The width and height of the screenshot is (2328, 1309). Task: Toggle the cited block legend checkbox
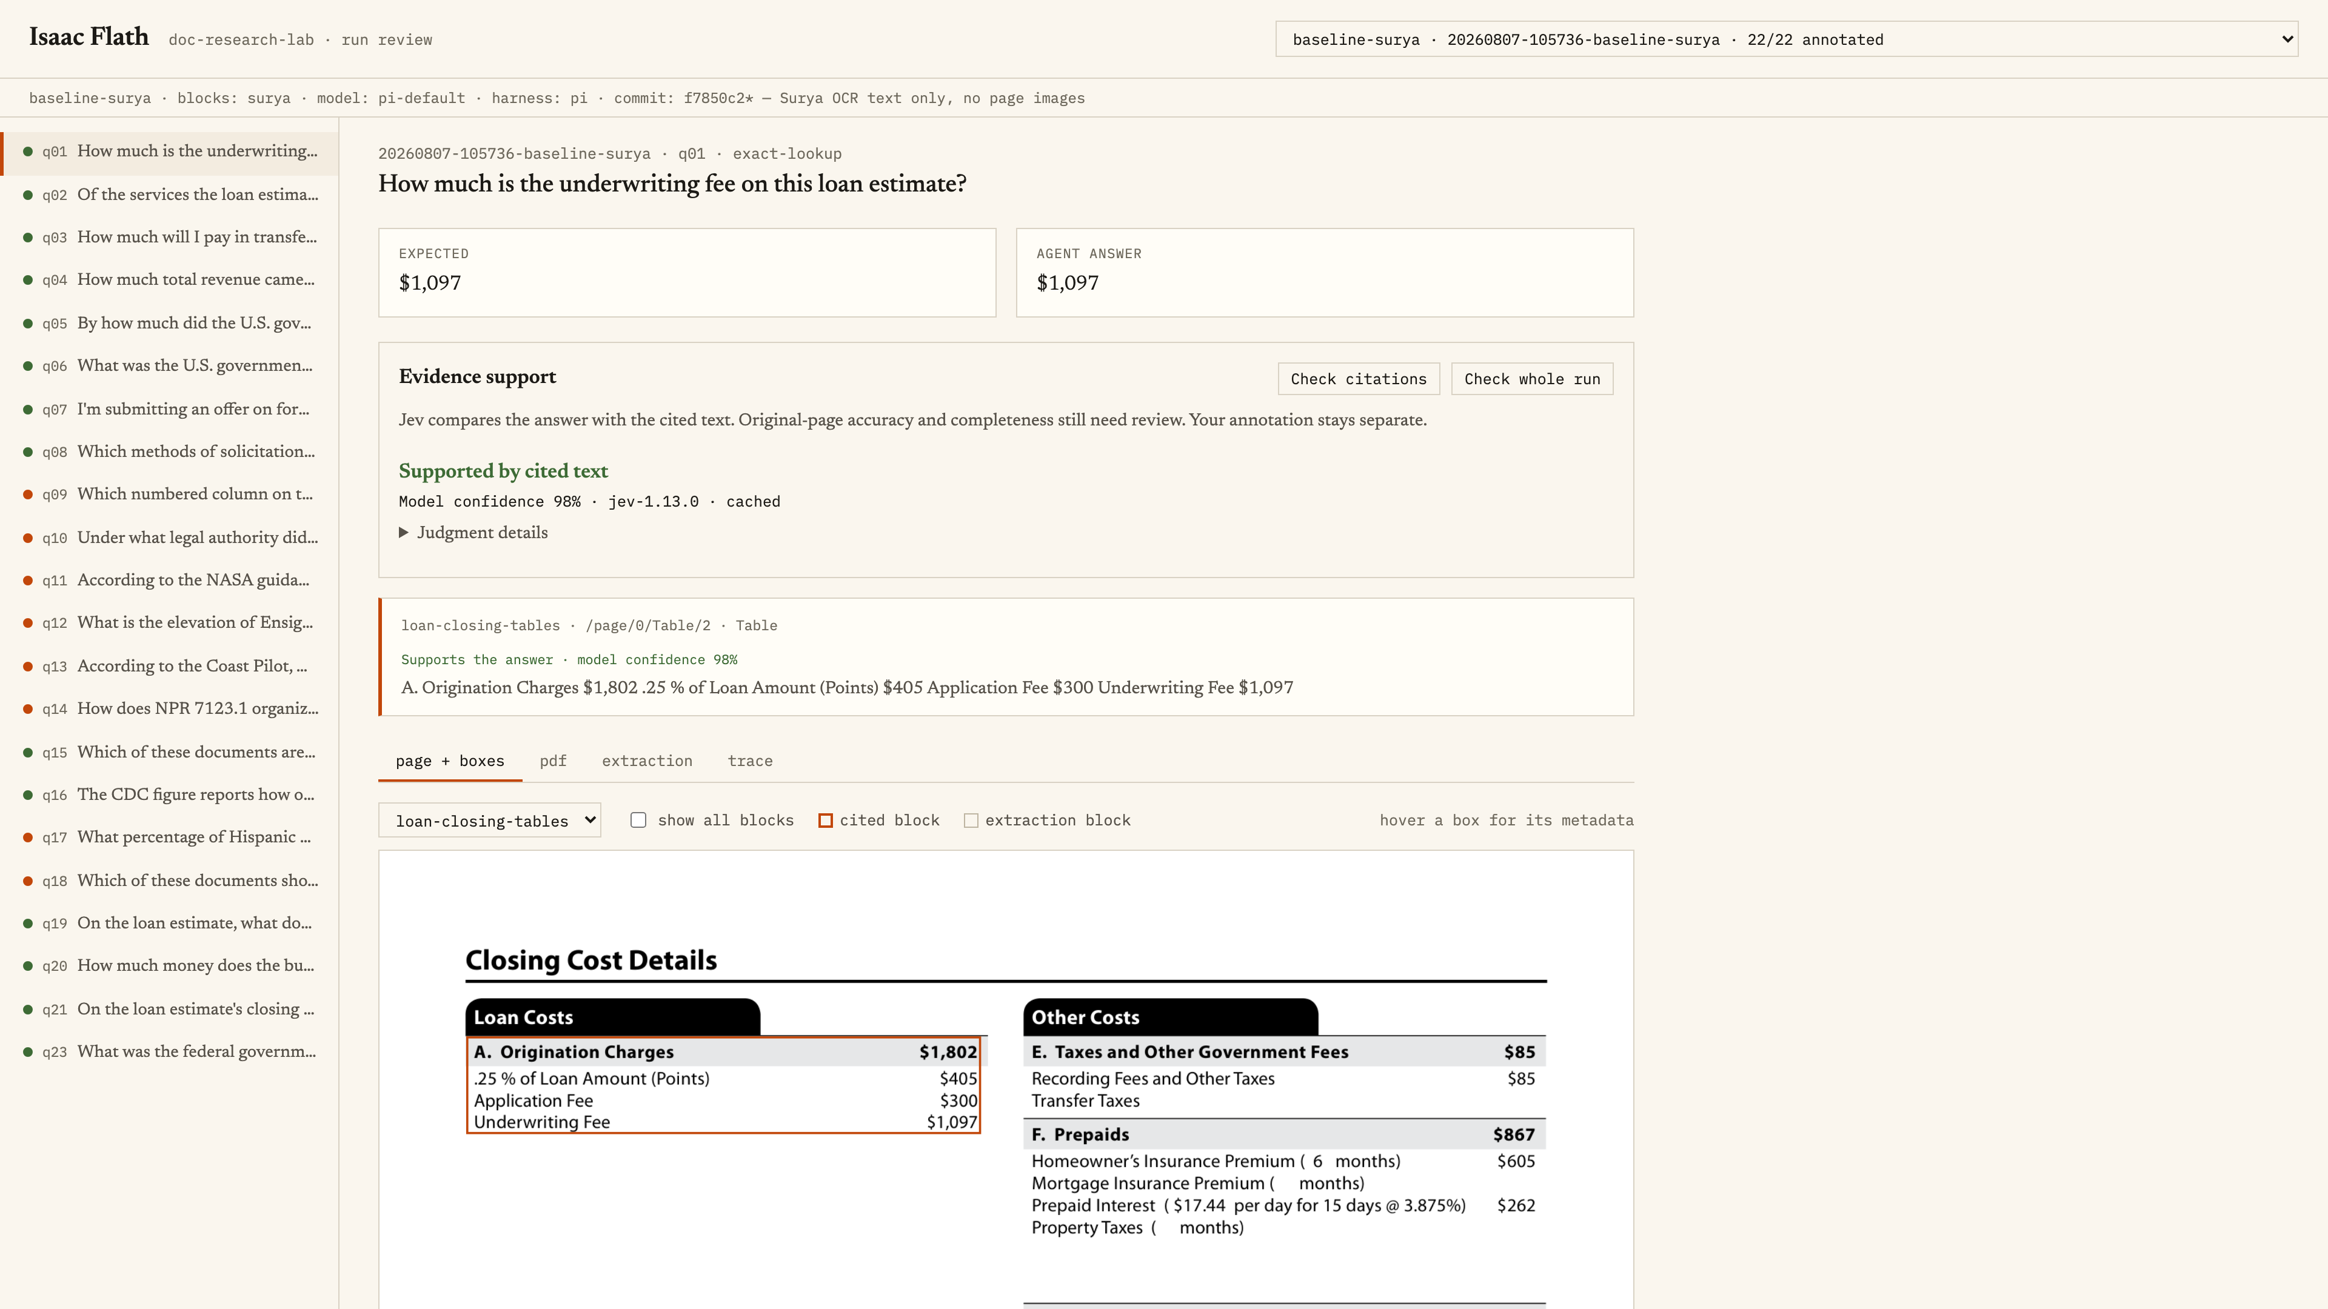tap(825, 821)
